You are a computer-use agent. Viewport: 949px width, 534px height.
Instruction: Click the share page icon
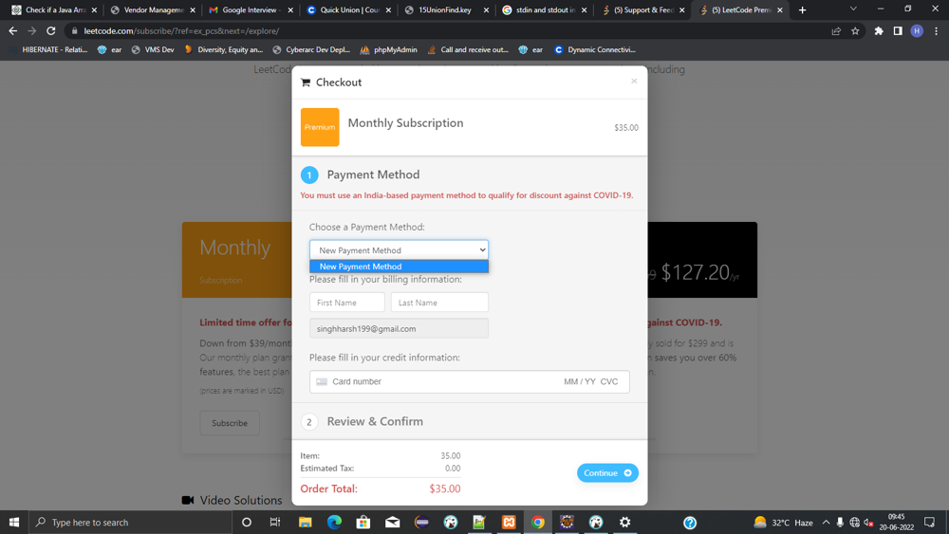(x=836, y=31)
